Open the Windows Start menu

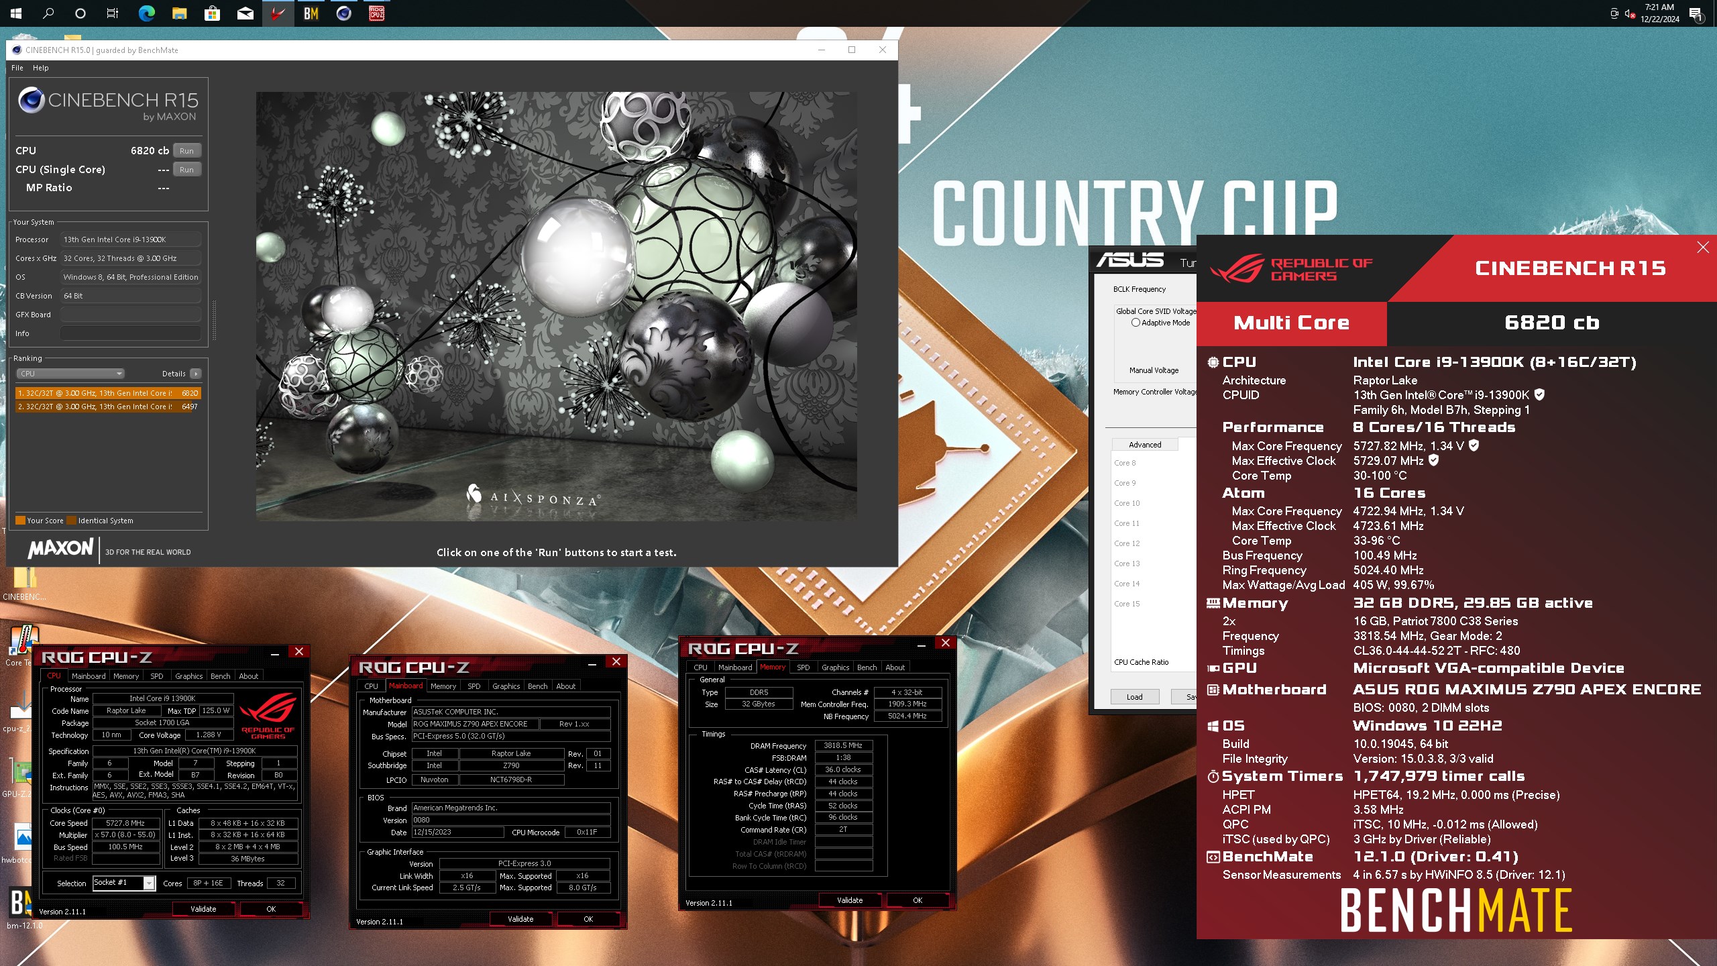tap(16, 13)
